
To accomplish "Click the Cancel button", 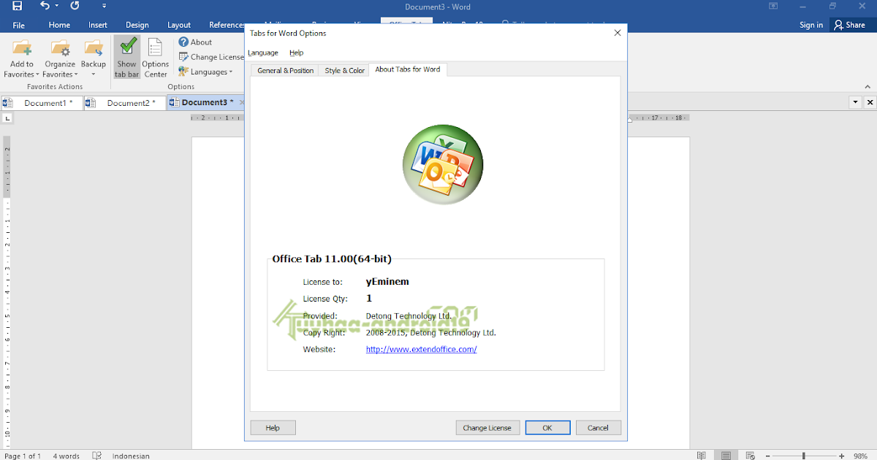I will (x=598, y=428).
